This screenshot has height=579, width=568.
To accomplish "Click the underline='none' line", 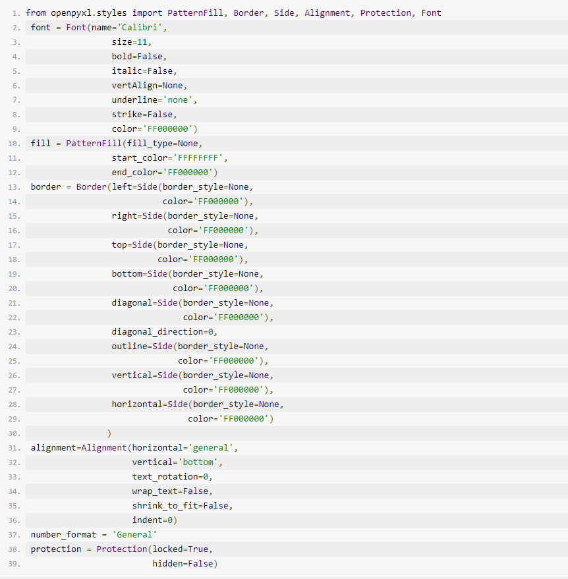I will (x=154, y=99).
